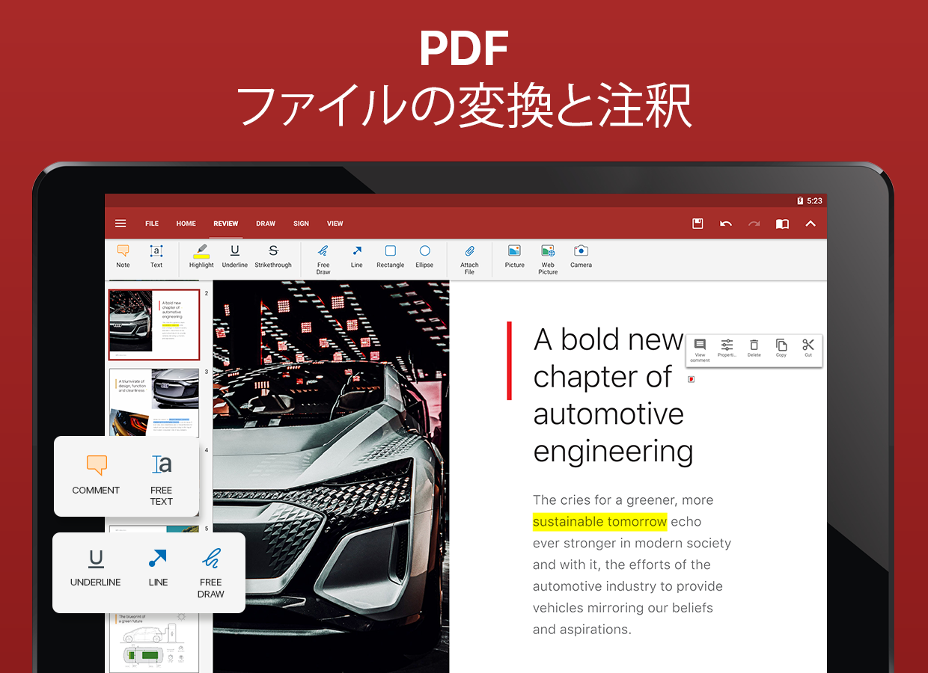The image size is (928, 673).
Task: Select the Ellipse shape tool
Action: point(424,256)
